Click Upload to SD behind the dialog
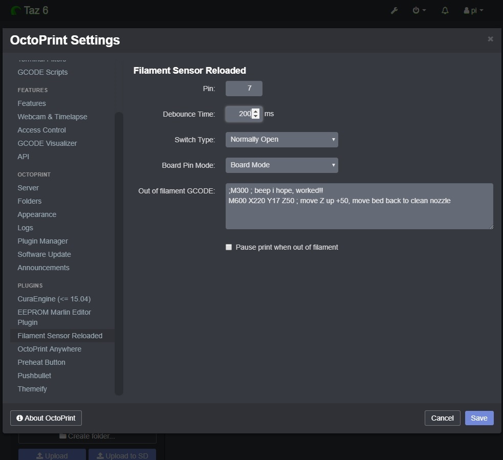This screenshot has width=503, height=460. tap(122, 455)
